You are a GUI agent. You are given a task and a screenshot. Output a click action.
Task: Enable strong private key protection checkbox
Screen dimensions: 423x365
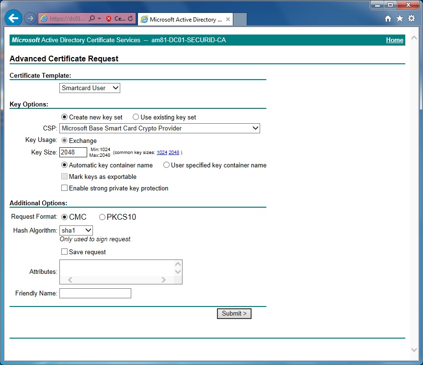64,188
